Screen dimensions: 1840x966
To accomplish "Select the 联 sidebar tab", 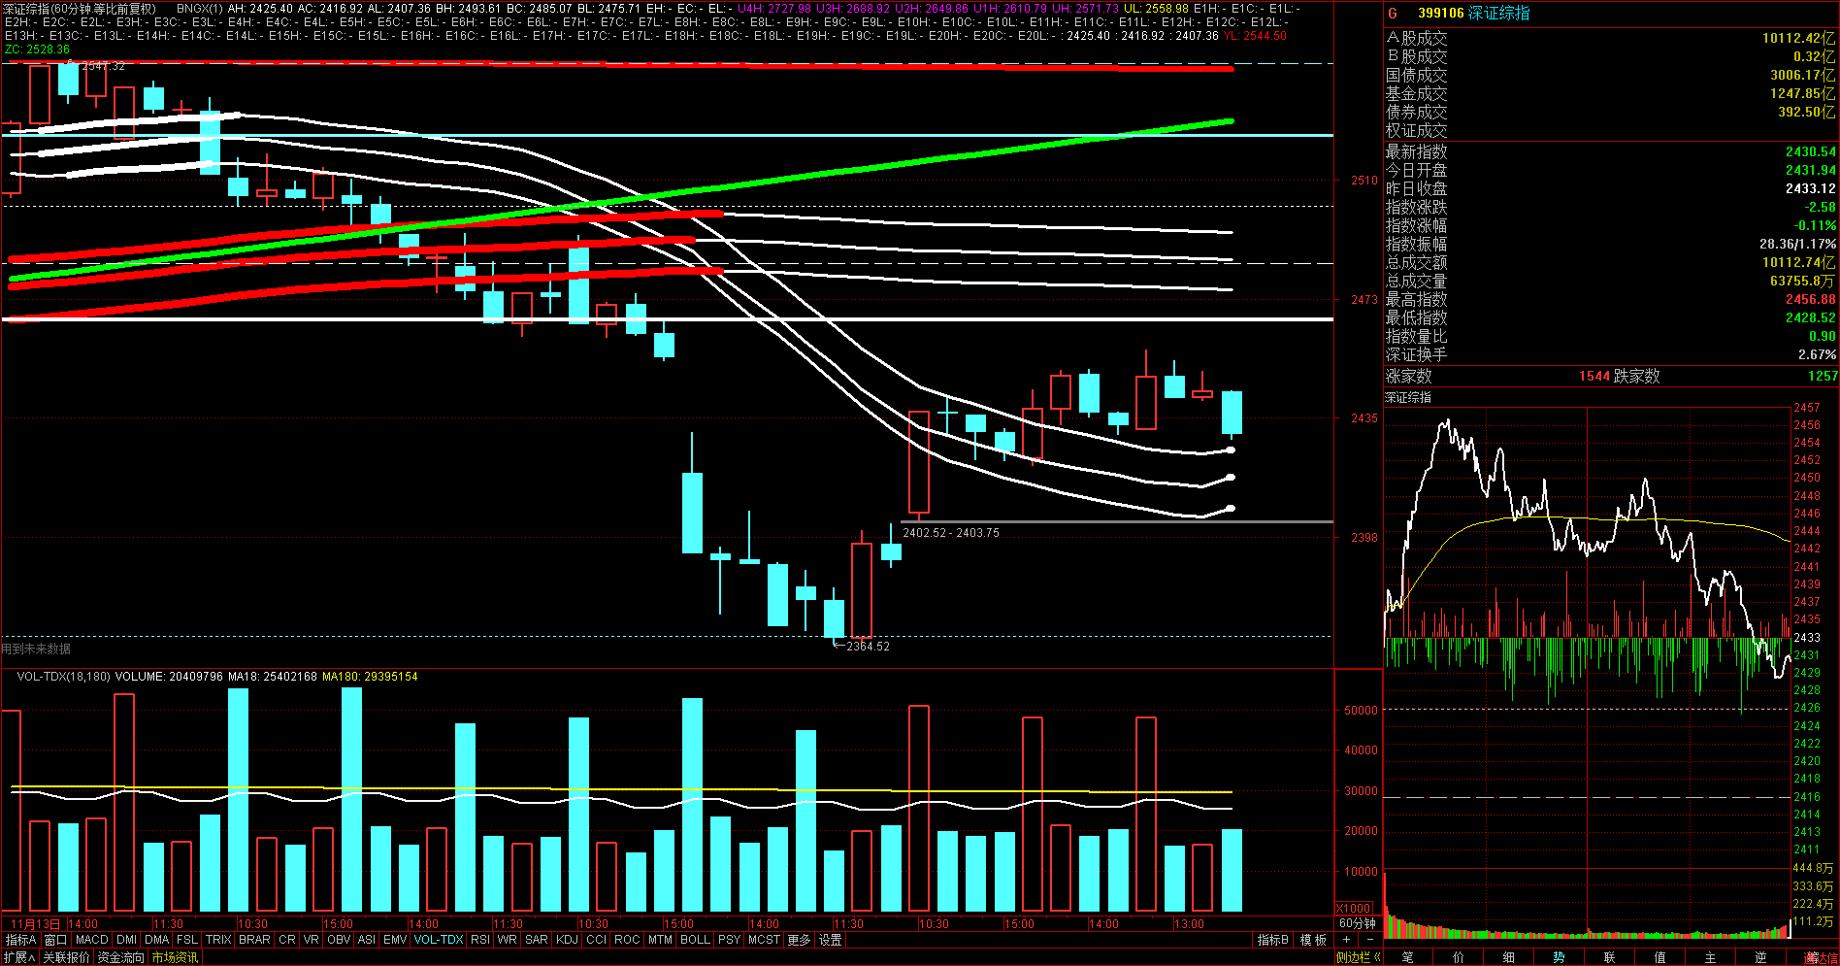I will (1609, 957).
